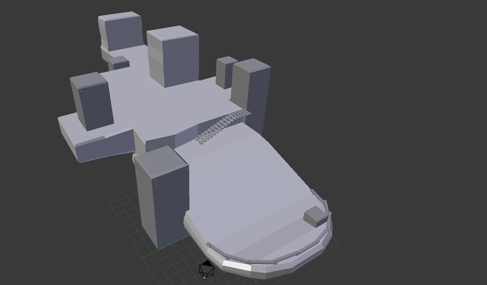This screenshot has width=487, height=285.
Task: Click the small block behind the right pillar
Action: tap(224, 72)
